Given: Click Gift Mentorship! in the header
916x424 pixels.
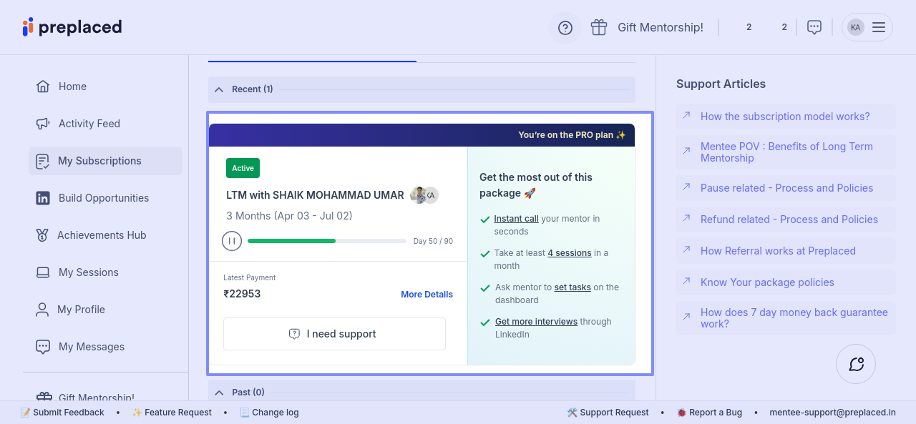Looking at the screenshot, I should 661,27.
